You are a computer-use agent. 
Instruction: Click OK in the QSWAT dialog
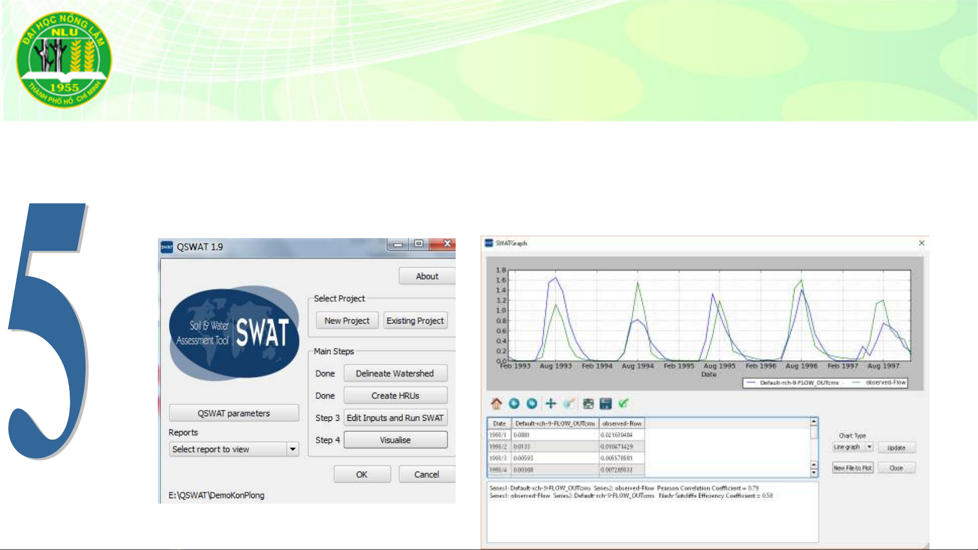362,474
